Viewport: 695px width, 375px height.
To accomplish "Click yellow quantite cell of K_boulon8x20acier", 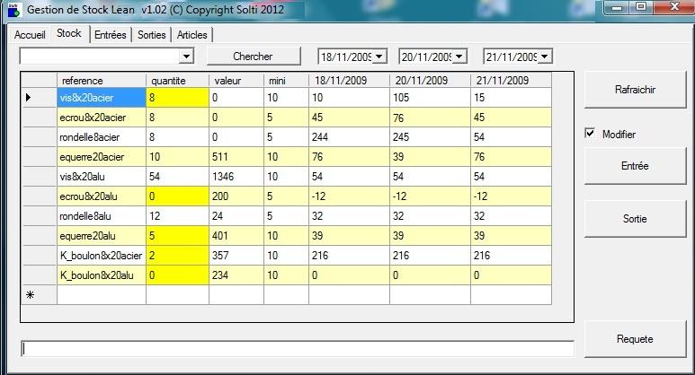I will (177, 255).
